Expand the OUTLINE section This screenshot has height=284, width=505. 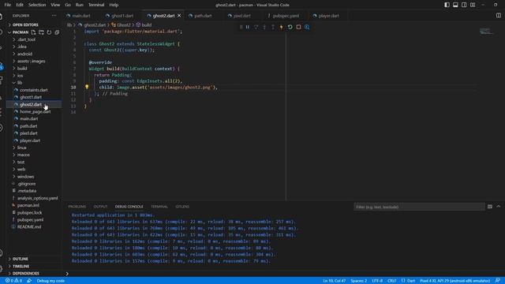20,259
